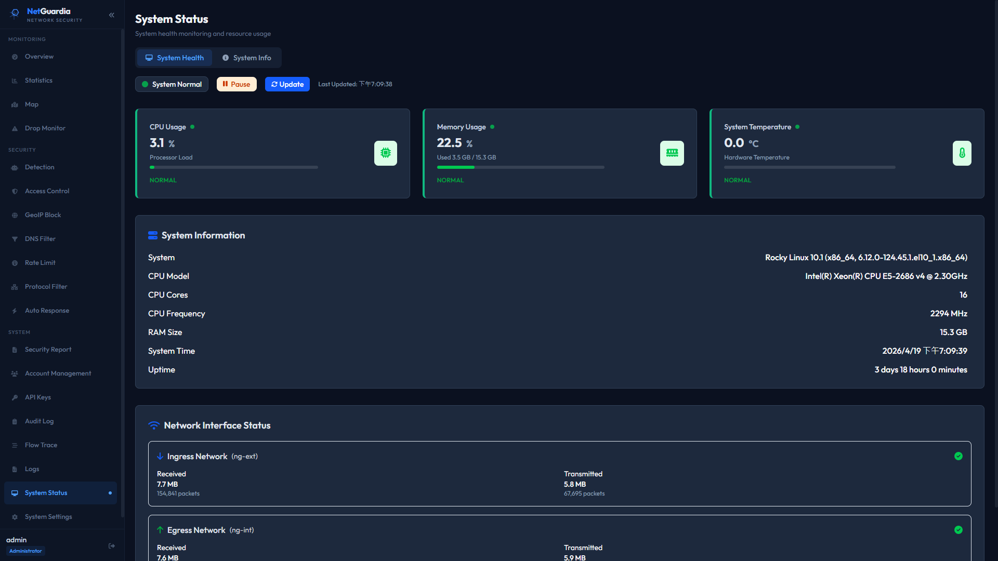Select Flow Trace label in sidebar

pyautogui.click(x=41, y=445)
